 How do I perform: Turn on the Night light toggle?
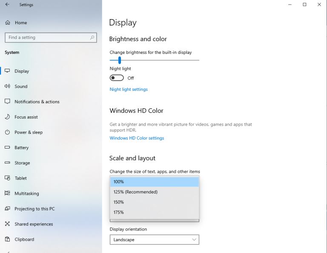tap(117, 78)
